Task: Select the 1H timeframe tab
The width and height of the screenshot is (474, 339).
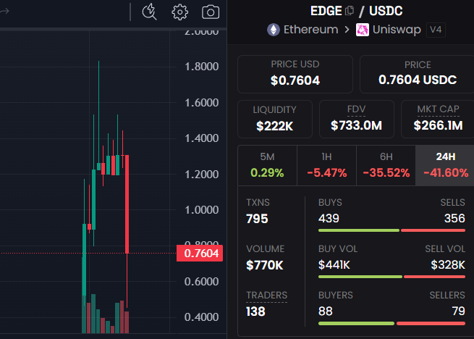Action: [326, 165]
